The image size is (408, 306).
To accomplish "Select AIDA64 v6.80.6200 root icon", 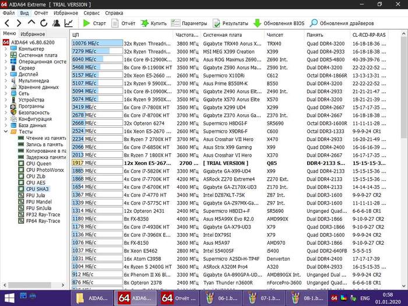I will pyautogui.click(x=6, y=43).
